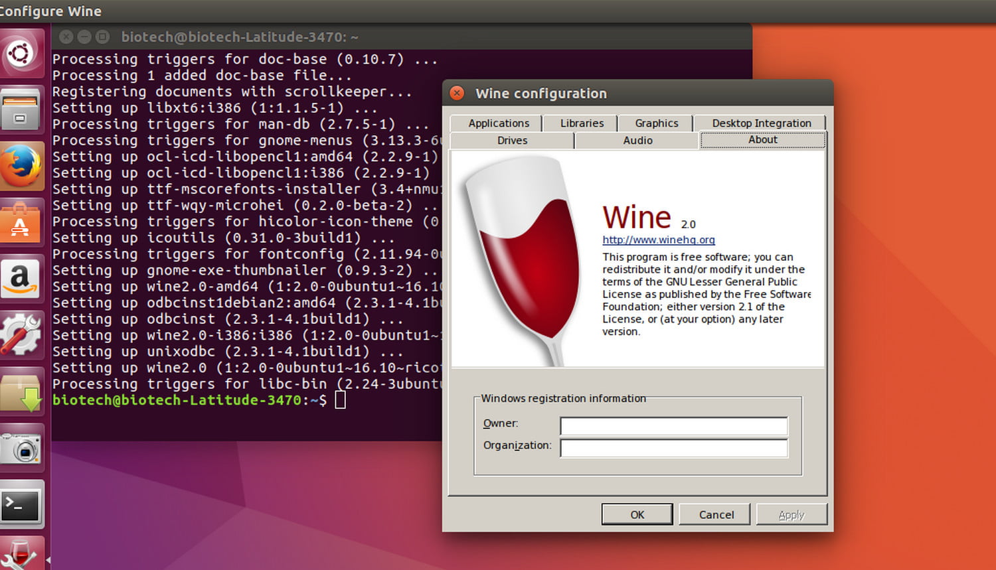Click the Cancel button
The height and width of the screenshot is (570, 996).
(x=716, y=514)
